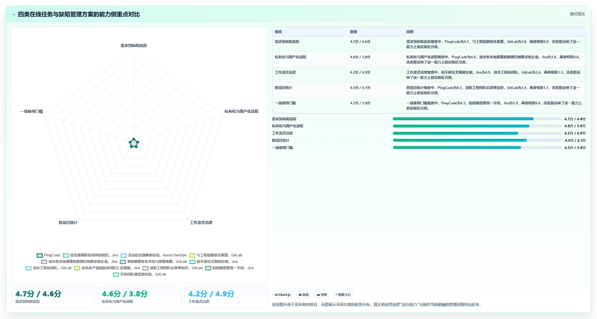The width and height of the screenshot is (597, 319).
Task: Toggle legend item 与工程链路结合紧密。GitLab
Action: tap(216, 255)
